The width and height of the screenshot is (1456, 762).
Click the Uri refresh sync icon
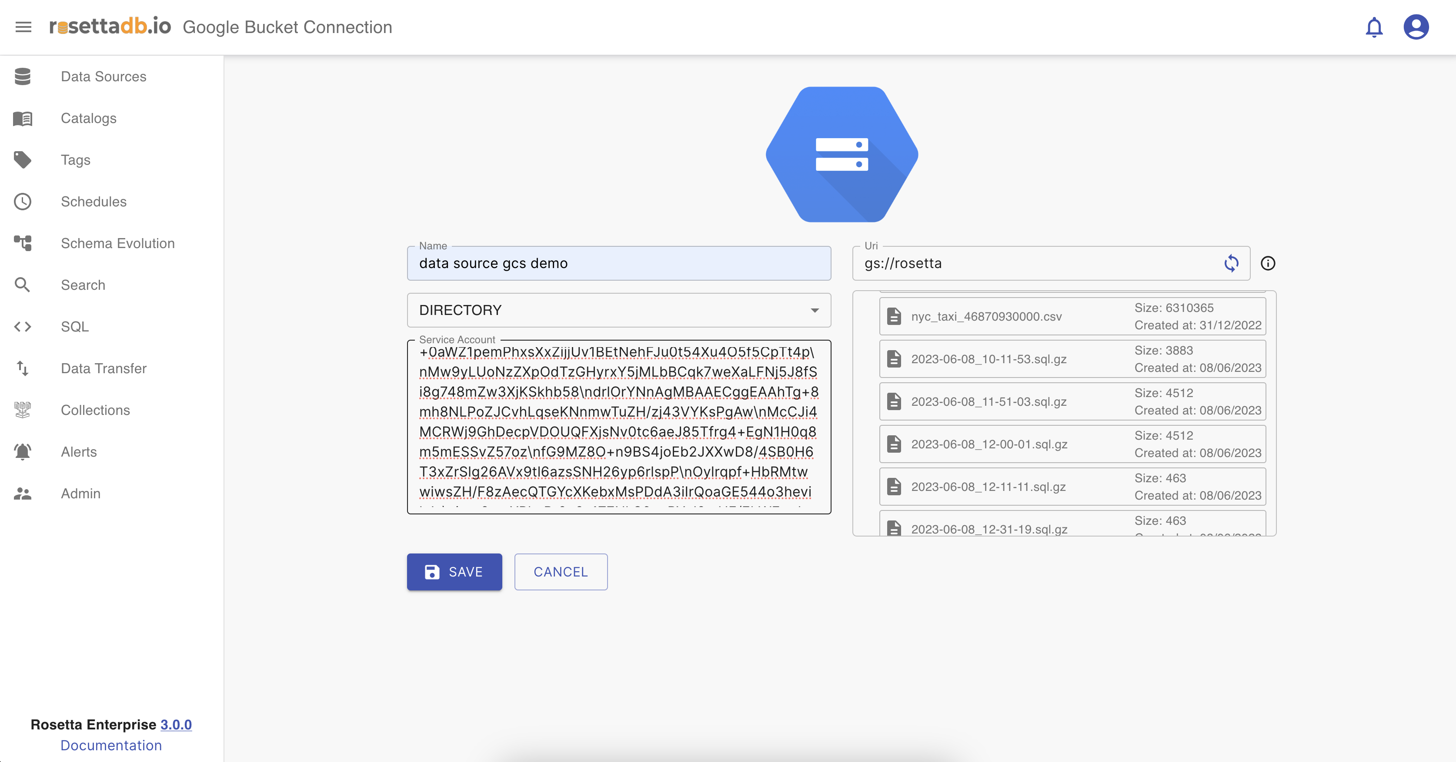click(x=1231, y=263)
